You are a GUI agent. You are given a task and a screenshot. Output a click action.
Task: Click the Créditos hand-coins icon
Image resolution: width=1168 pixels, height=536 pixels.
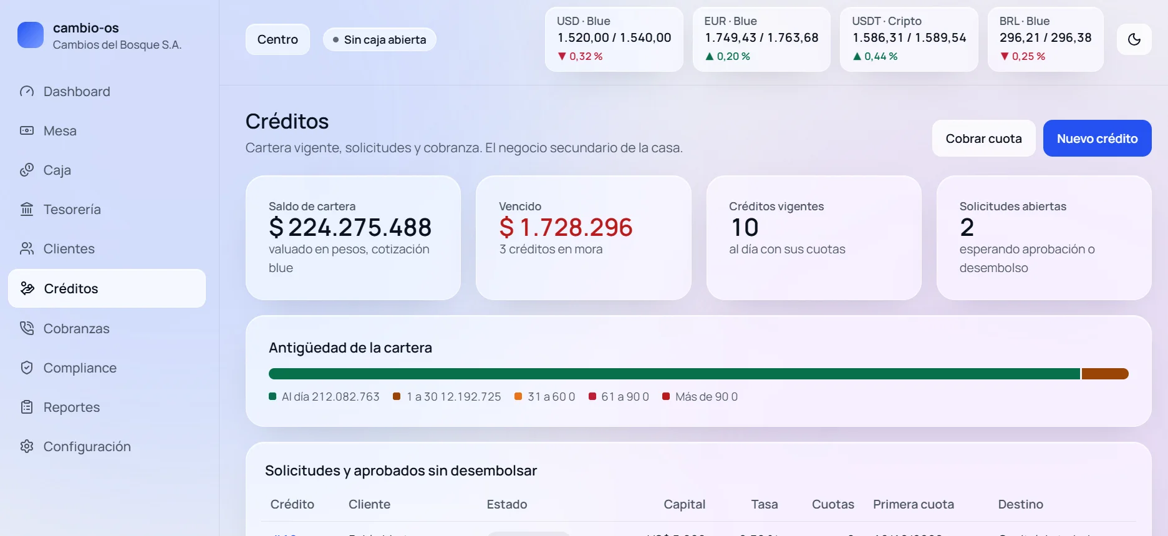coord(27,288)
